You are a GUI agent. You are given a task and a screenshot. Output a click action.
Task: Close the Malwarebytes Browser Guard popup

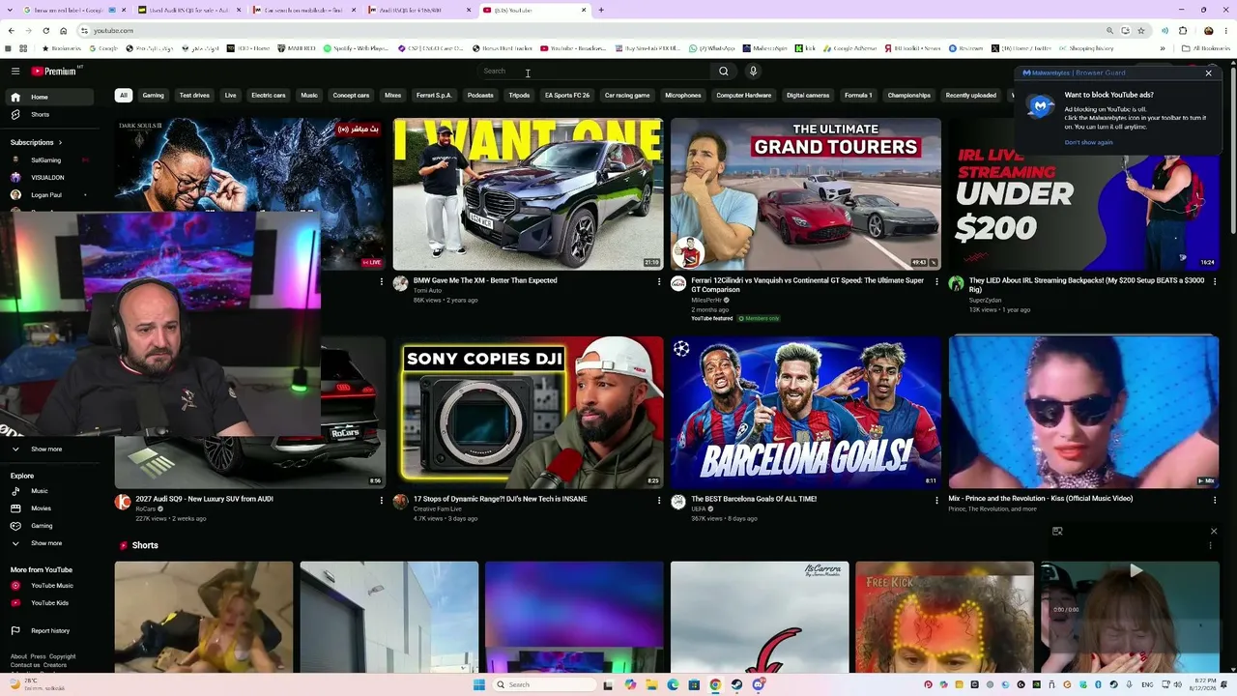click(x=1208, y=72)
